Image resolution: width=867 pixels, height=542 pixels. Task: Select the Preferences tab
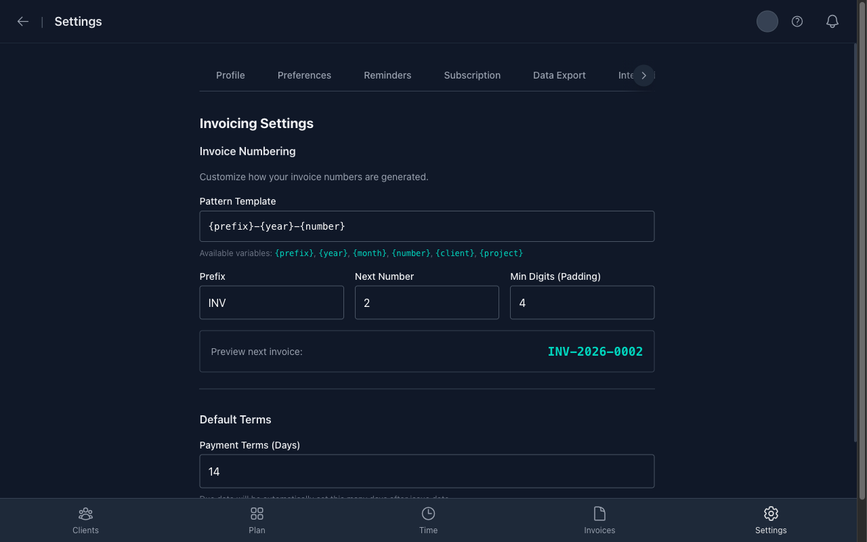pos(304,75)
